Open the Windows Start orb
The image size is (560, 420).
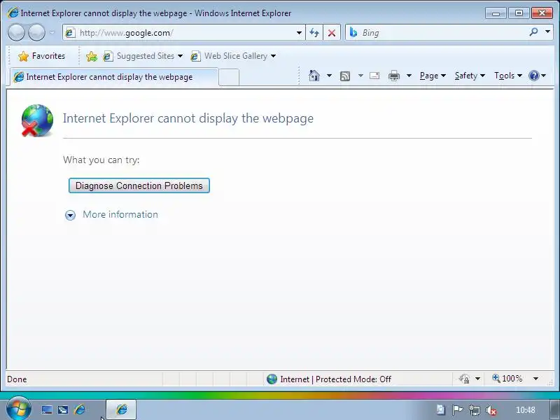click(x=19, y=409)
